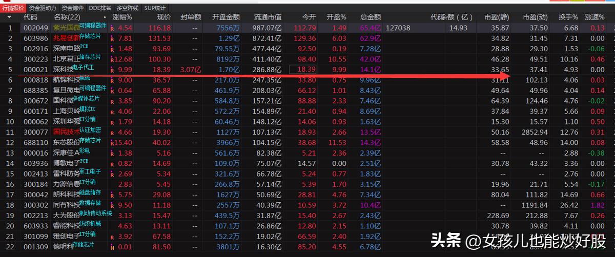Select stock 紫光国微 in the list
Image resolution: width=615 pixels, height=257 pixels.
click(x=66, y=28)
